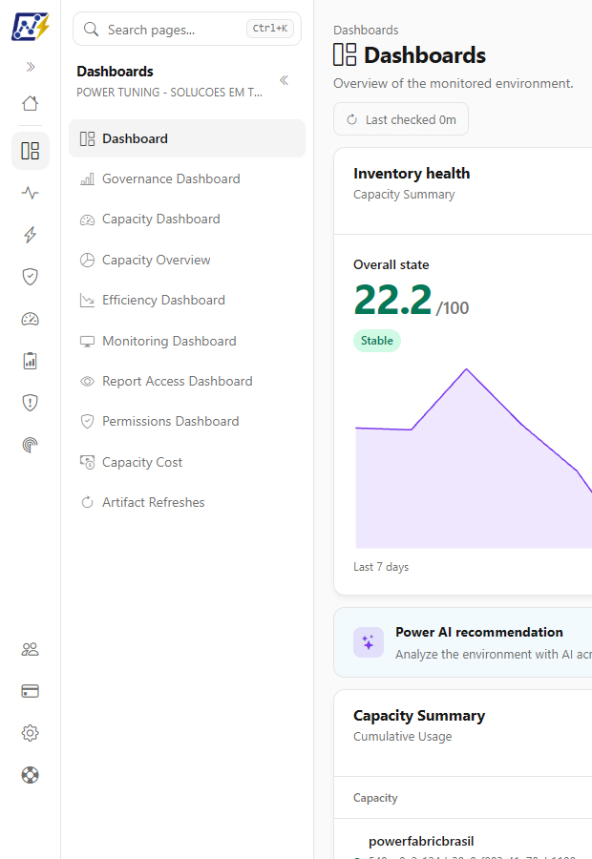
Task: Click the Dashboards breadcrumb text
Action: 366,31
